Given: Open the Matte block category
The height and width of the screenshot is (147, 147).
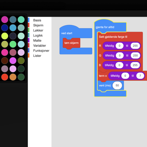Looking at the screenshot, I should point(37,41).
